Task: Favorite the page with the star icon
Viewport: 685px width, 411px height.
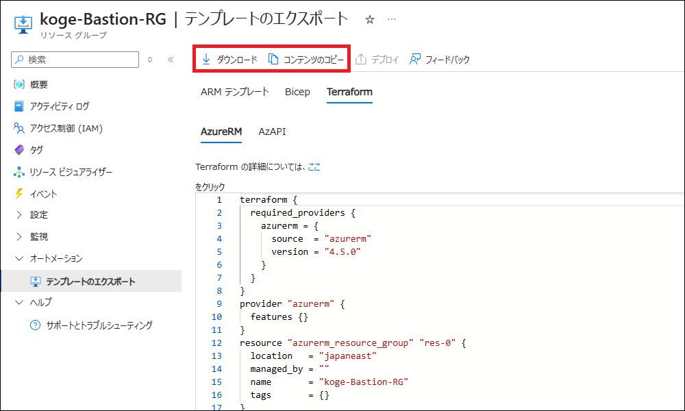Action: (x=370, y=20)
